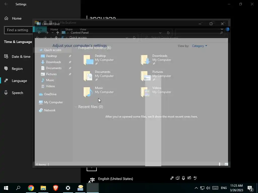Screen dimensions: 258x193
Task: Open the keyboard app icon on the taskbar
Action: pyautogui.click(x=80, y=188)
